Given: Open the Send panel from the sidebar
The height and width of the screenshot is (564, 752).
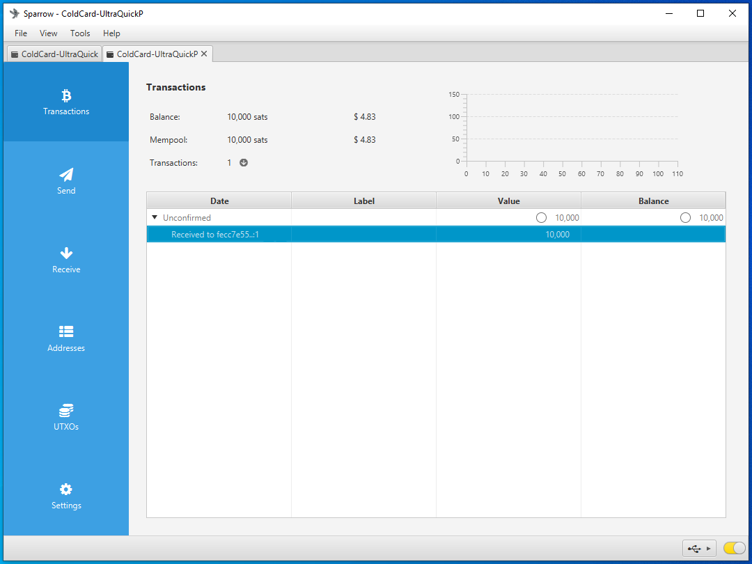Looking at the screenshot, I should coord(66,181).
